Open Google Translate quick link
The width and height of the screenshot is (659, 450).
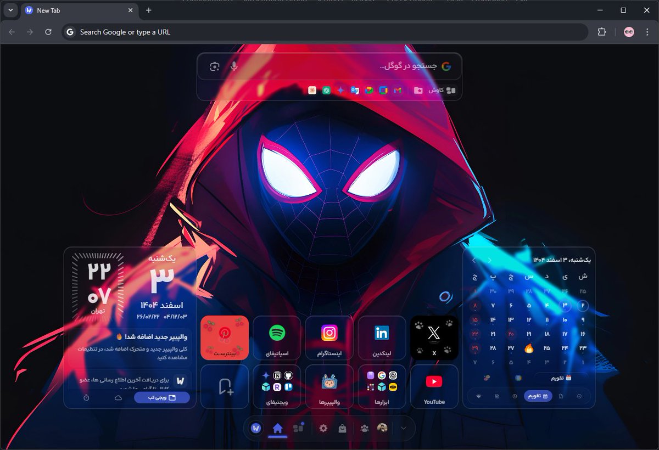pyautogui.click(x=355, y=90)
